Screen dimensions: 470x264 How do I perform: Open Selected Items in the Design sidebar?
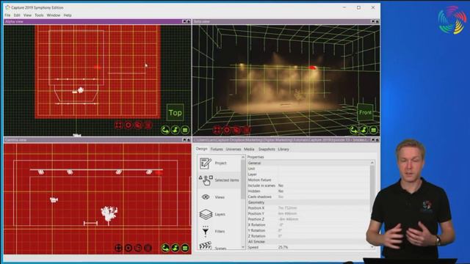[219, 180]
